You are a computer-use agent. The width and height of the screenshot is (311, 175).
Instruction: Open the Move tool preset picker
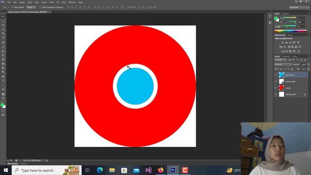pos(5,7)
